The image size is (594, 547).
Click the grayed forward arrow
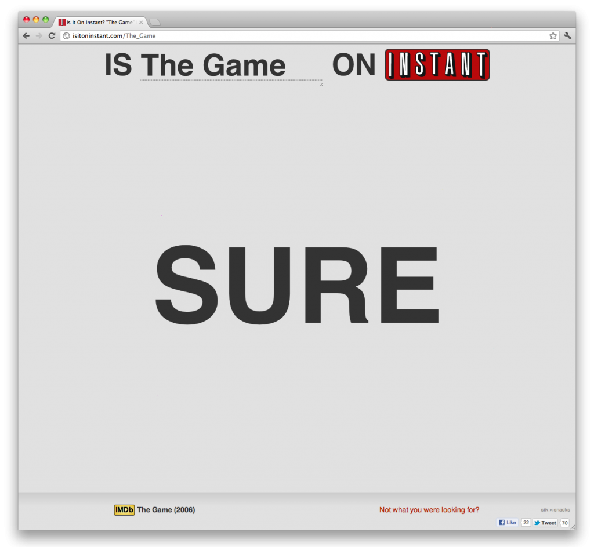point(39,36)
